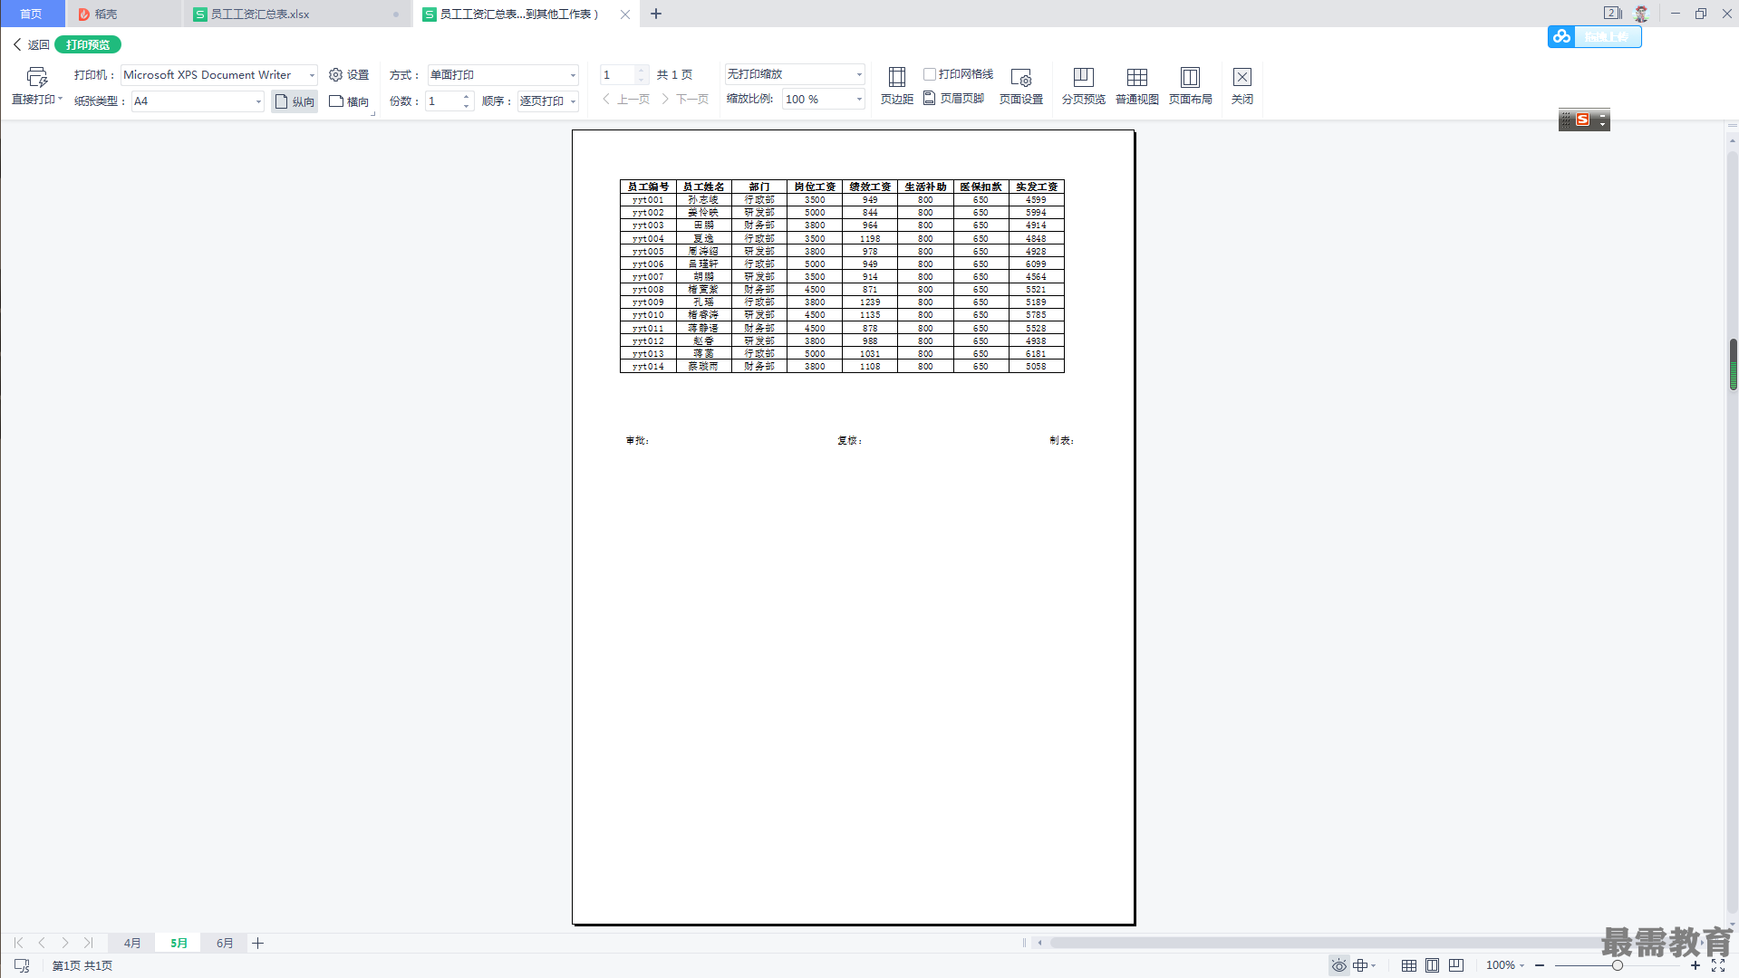Switch to the 5月 sheet tab

pyautogui.click(x=179, y=943)
